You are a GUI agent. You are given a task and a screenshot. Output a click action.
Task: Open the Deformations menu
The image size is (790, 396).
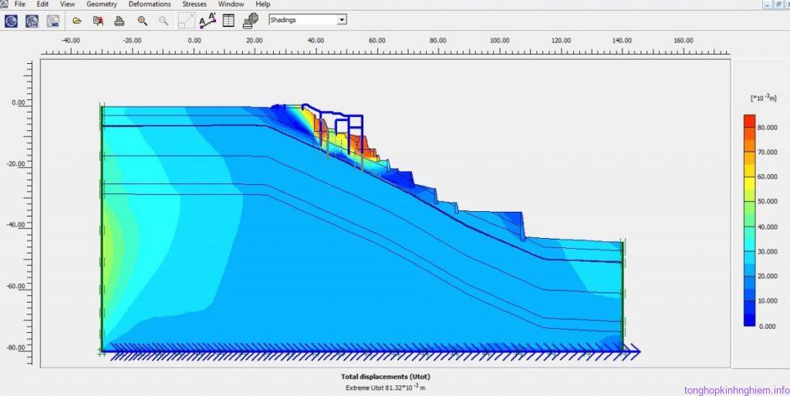150,5
